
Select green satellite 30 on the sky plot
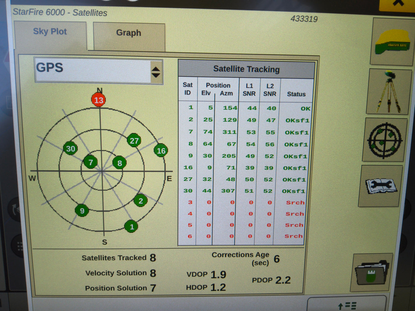click(71, 149)
